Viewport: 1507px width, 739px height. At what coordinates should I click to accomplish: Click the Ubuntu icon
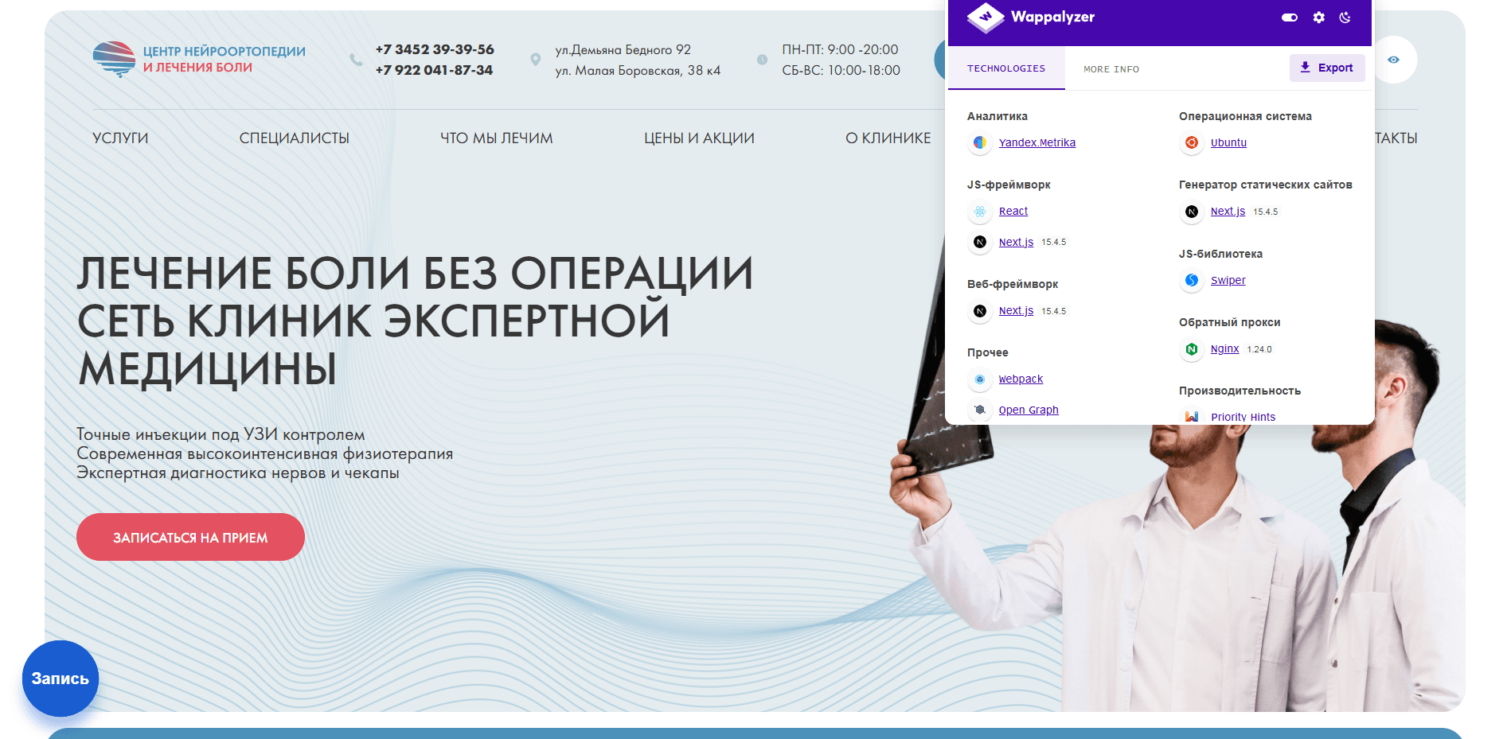(x=1192, y=142)
